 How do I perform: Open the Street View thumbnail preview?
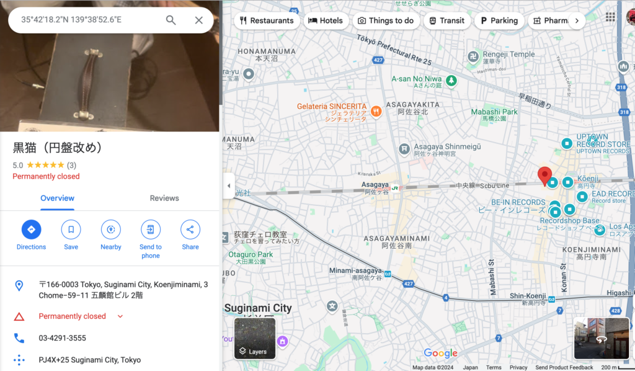[x=601, y=339]
